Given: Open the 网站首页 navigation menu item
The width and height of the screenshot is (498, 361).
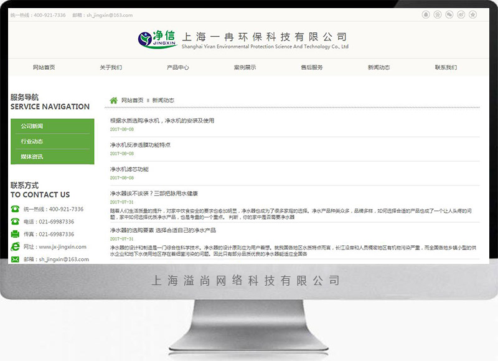Looking at the screenshot, I should [44, 67].
